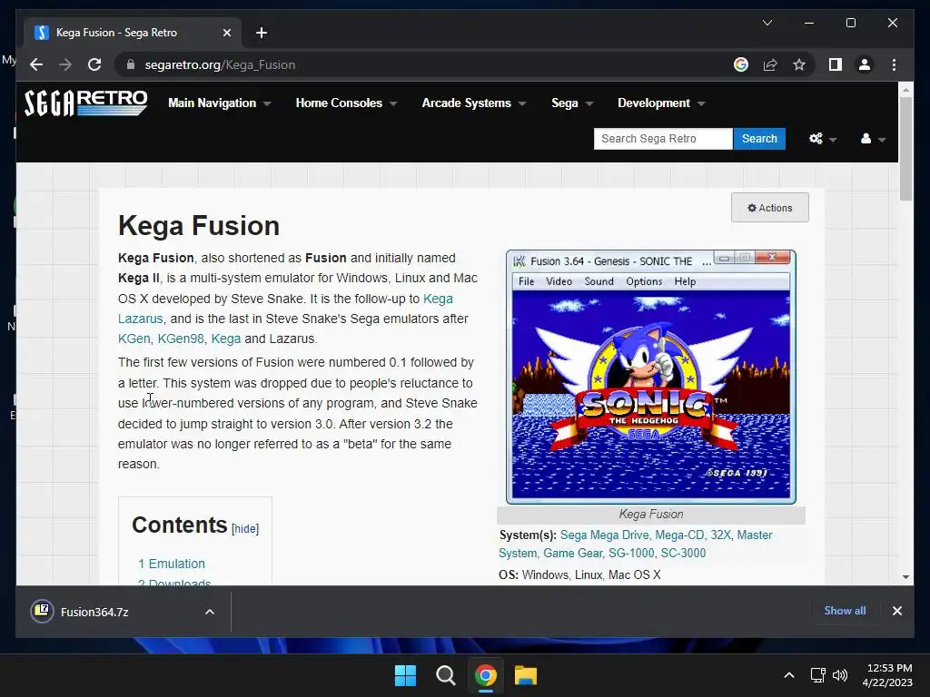Click the scrollbar down arrow

pos(905,576)
